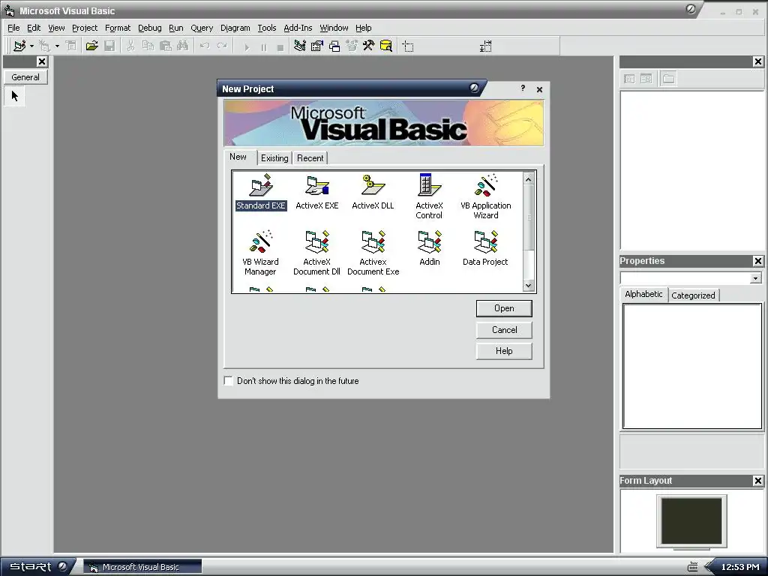Click the Copy icon in toolbar
The width and height of the screenshot is (768, 576).
click(x=148, y=46)
